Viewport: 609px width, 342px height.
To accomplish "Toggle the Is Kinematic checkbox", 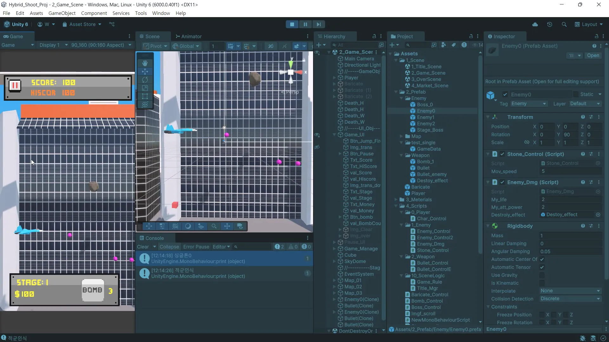I will (542, 283).
